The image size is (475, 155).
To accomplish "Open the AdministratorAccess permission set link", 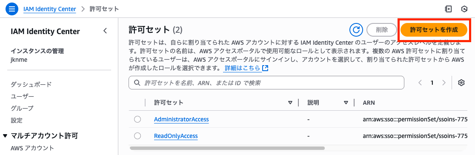I will pyautogui.click(x=181, y=119).
